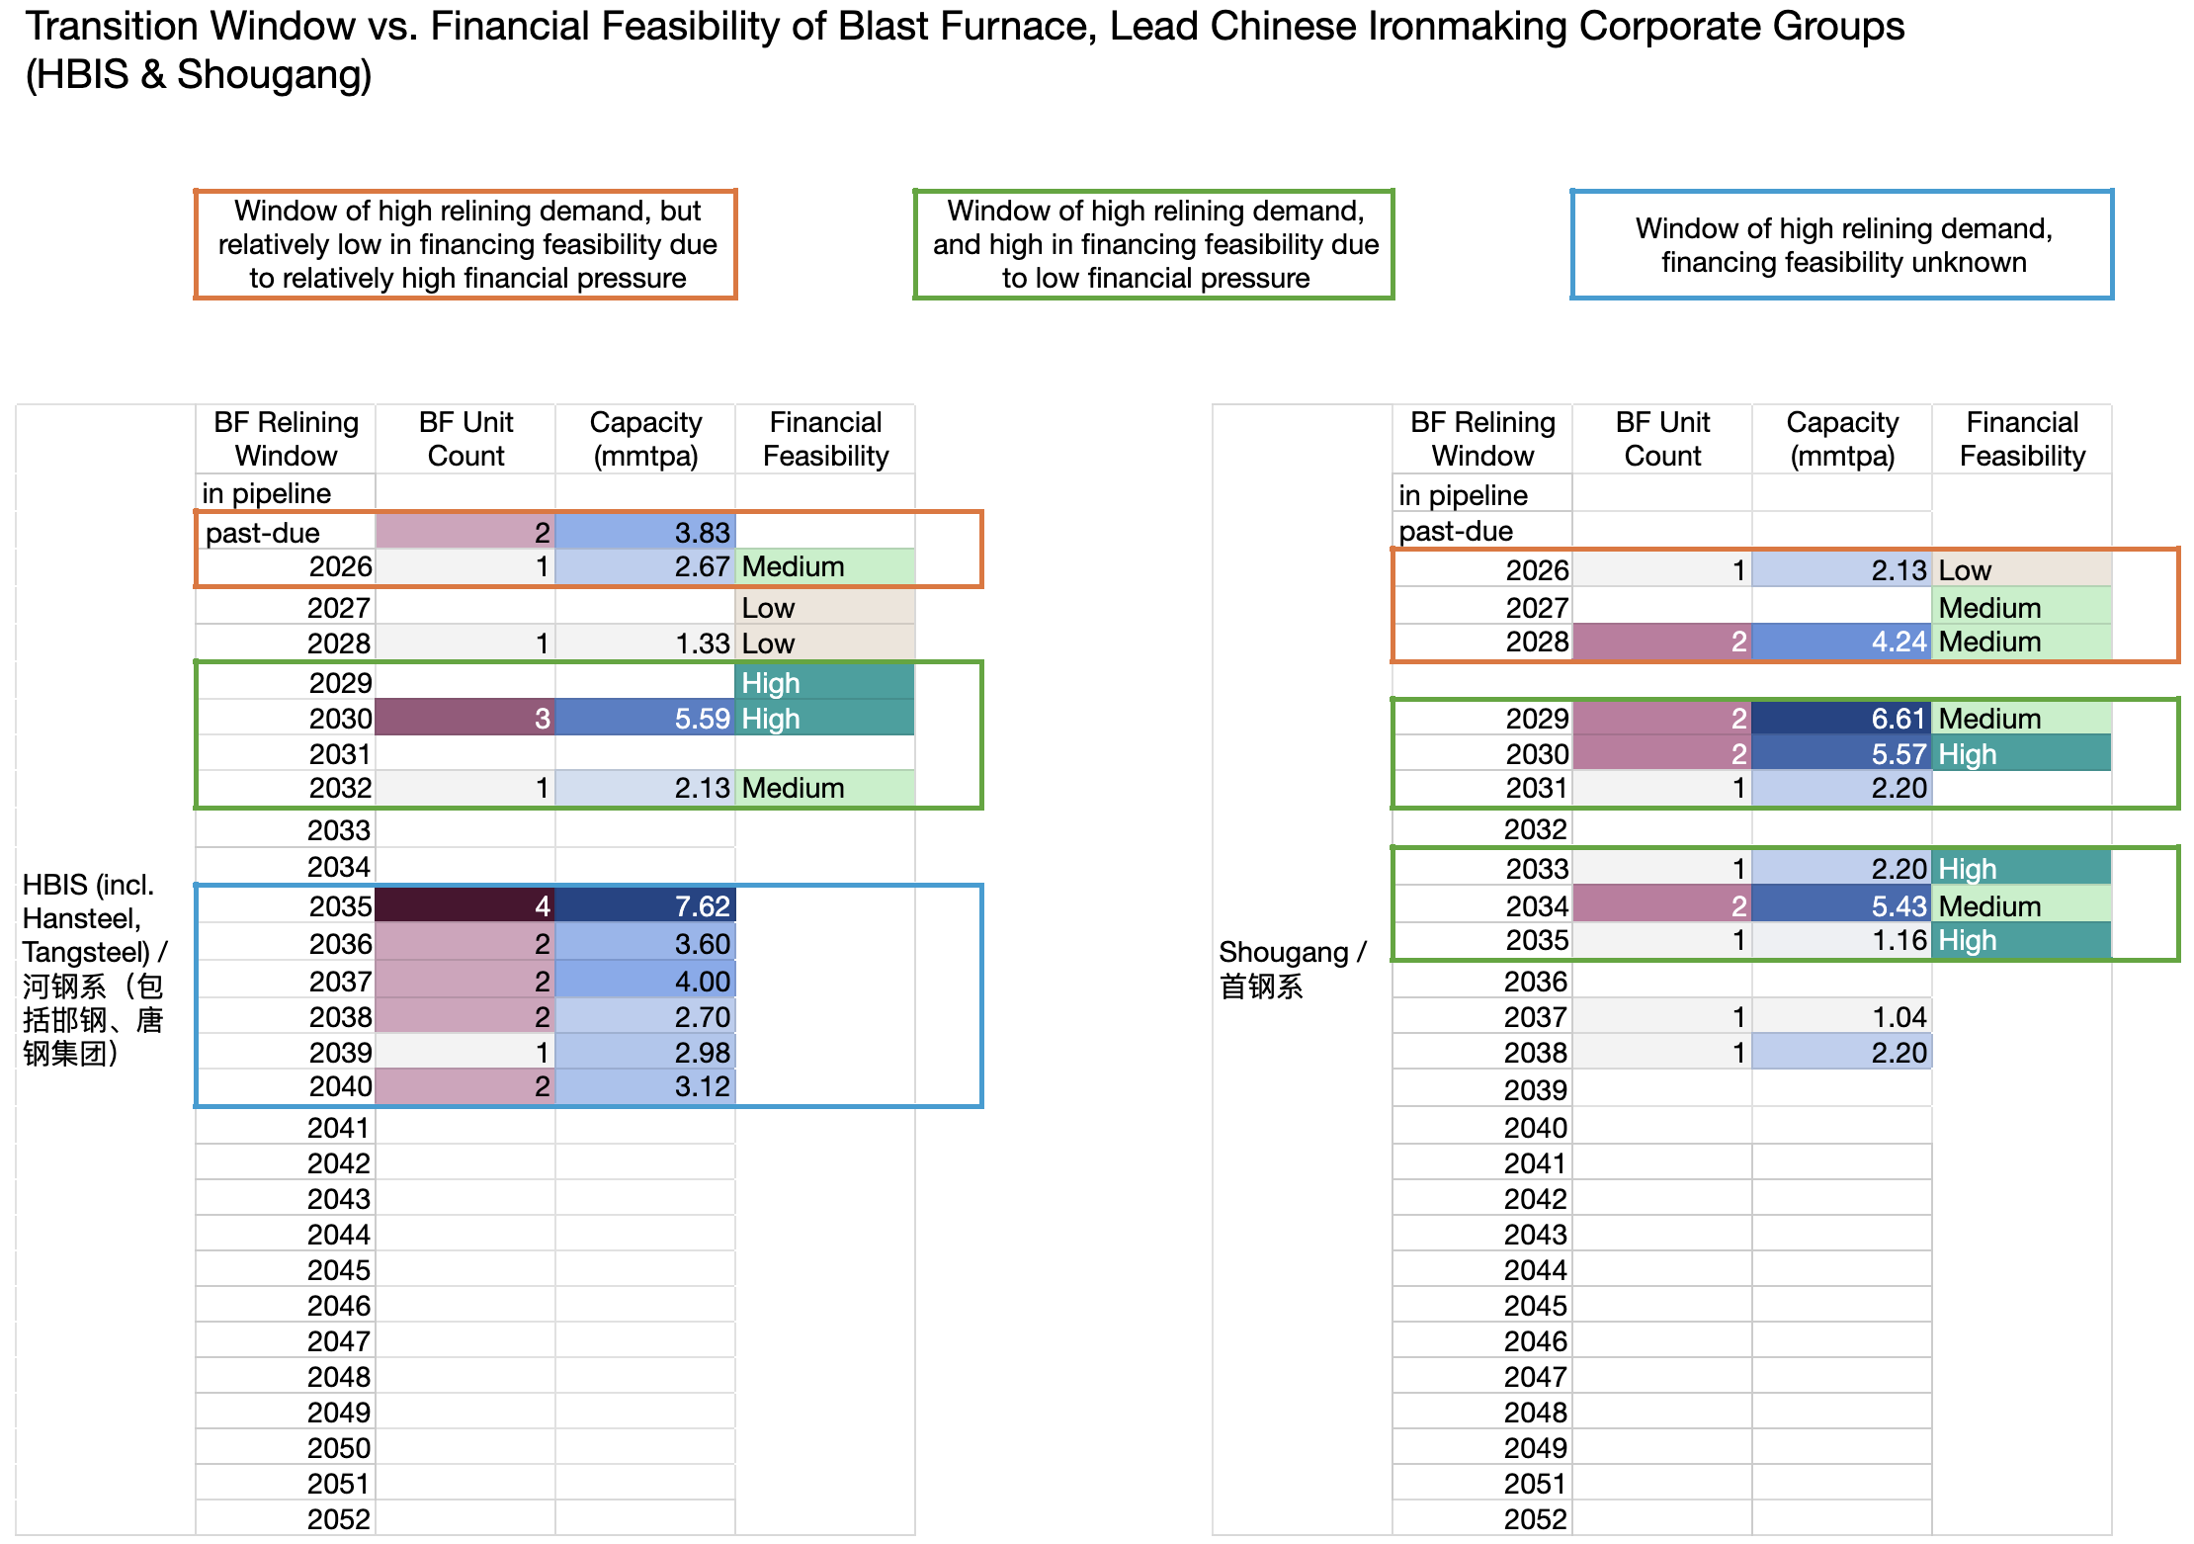2194x1544 pixels.
Task: Select HBIS 2030 capacity cell 5.59
Action: point(645,718)
